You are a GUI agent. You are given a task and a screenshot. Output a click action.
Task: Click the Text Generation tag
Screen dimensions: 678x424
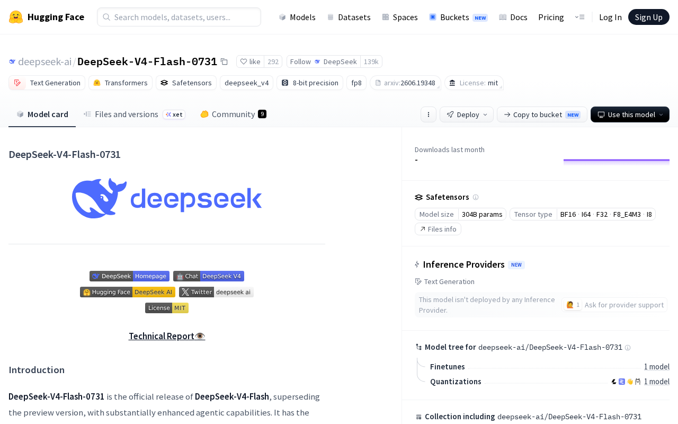tap(47, 83)
